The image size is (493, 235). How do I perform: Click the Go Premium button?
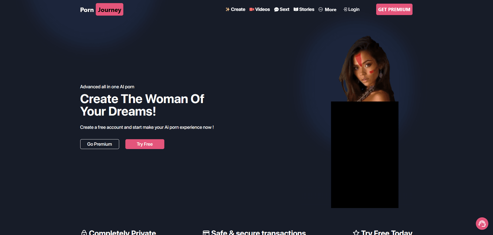tap(99, 144)
